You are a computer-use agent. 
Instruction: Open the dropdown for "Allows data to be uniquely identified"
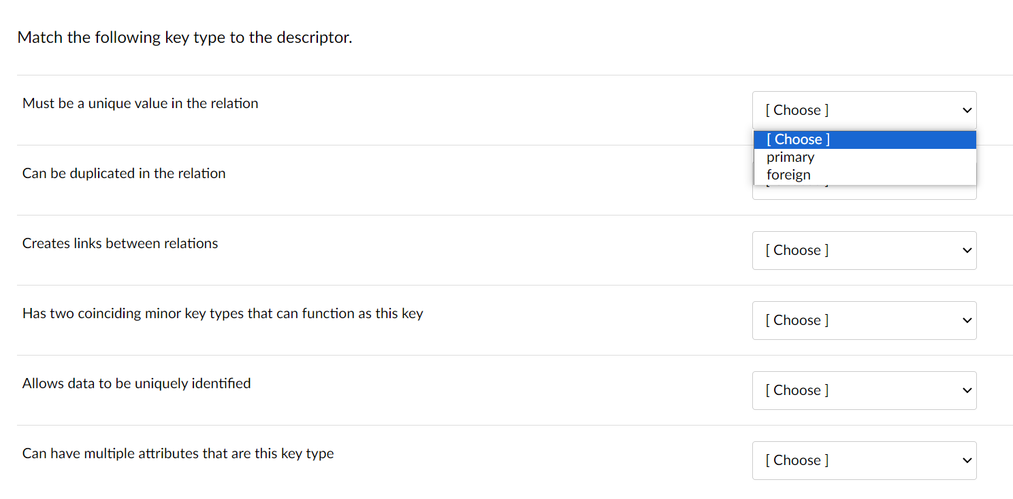[864, 390]
